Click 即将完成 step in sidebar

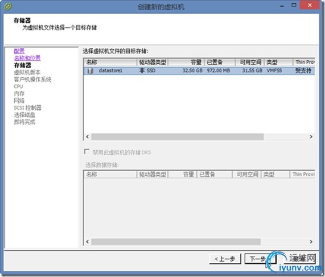24,122
